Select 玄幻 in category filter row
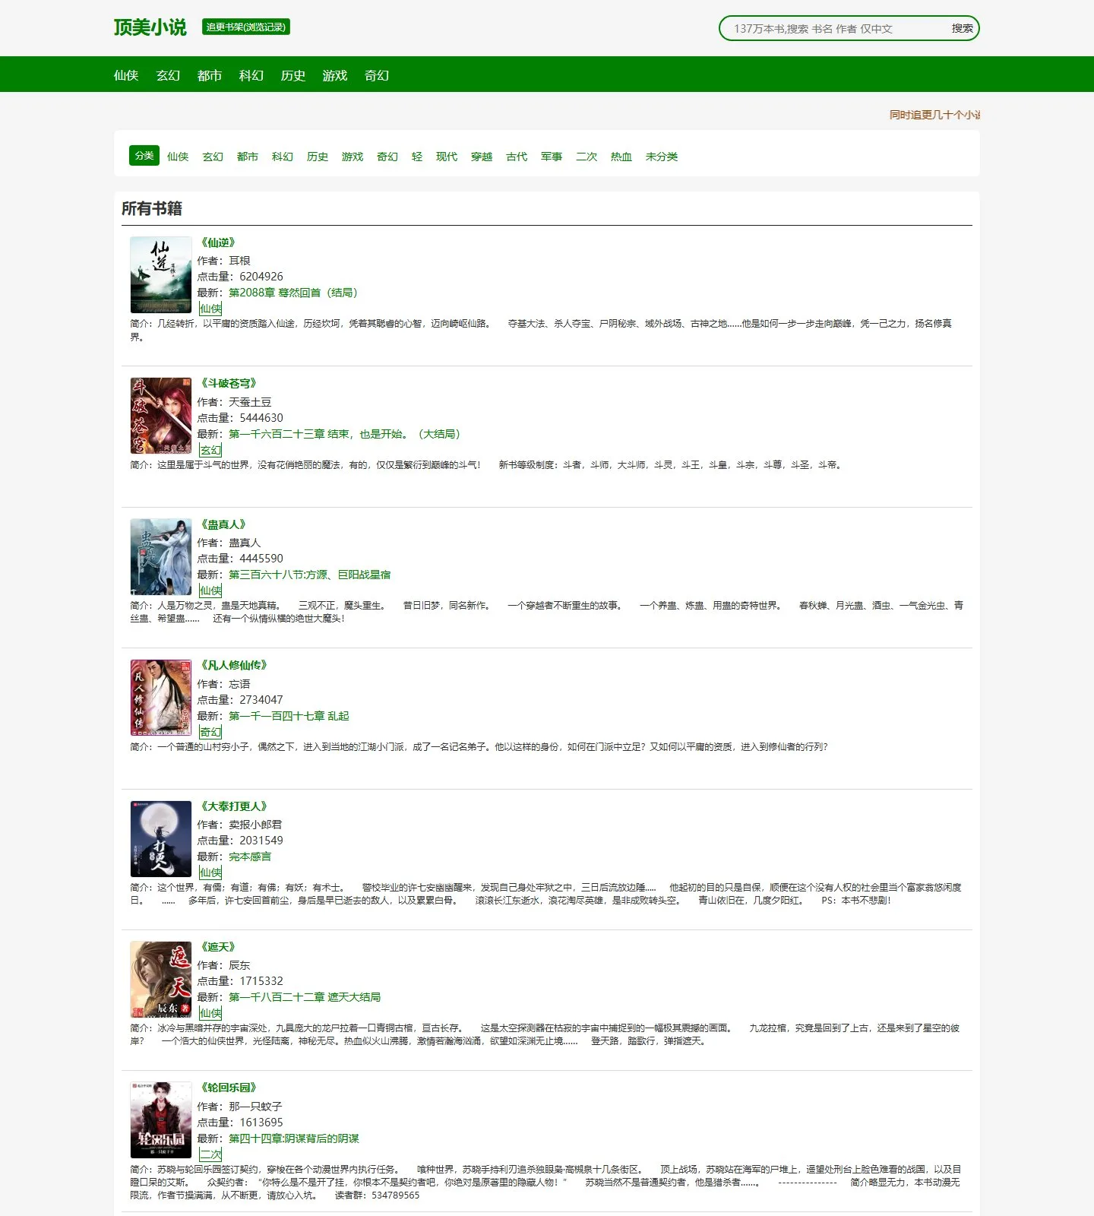The image size is (1094, 1216). pos(213,157)
